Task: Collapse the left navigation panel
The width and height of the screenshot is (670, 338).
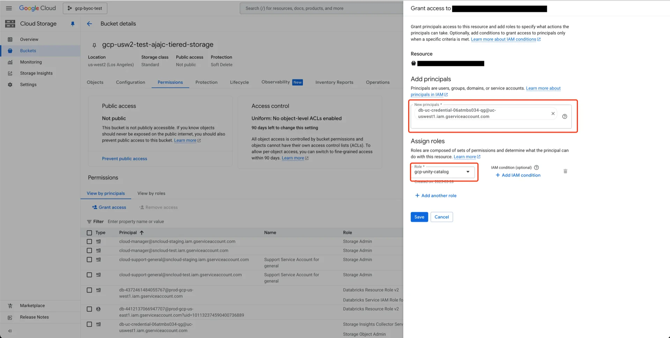Action: coord(10,331)
